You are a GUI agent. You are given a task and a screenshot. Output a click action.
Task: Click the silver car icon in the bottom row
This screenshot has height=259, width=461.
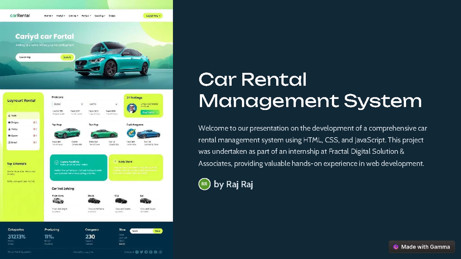[58, 200]
